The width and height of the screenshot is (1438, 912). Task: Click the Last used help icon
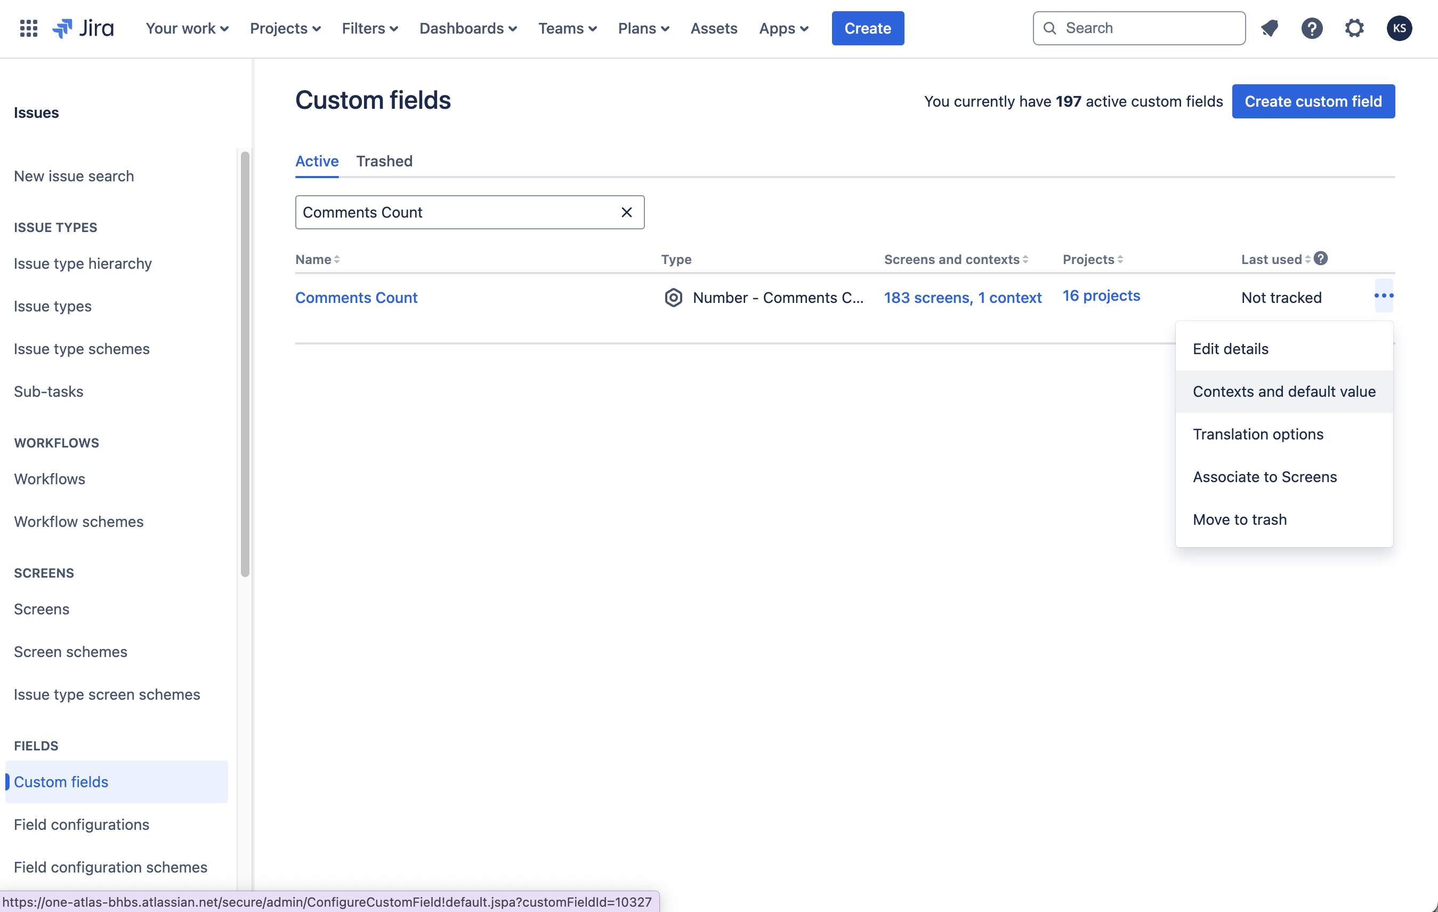(x=1321, y=258)
